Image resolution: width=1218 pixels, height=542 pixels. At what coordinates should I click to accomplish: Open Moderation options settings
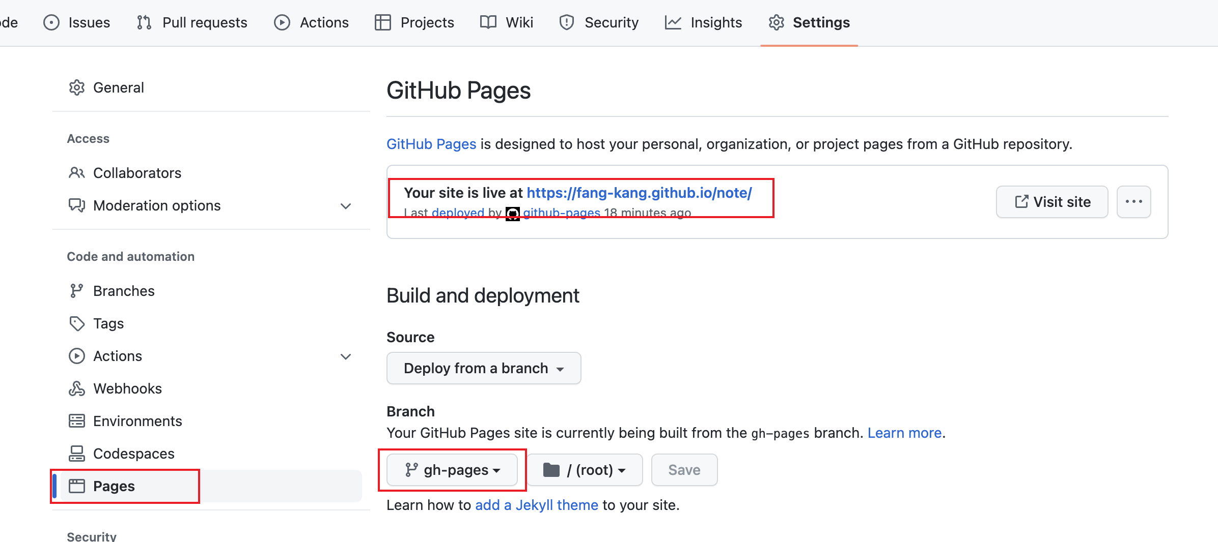(211, 205)
